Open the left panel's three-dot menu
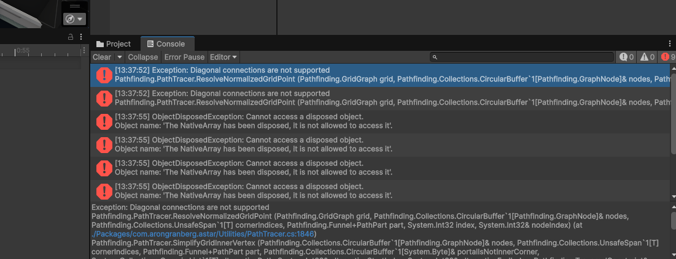The width and height of the screenshot is (676, 259). [x=81, y=37]
